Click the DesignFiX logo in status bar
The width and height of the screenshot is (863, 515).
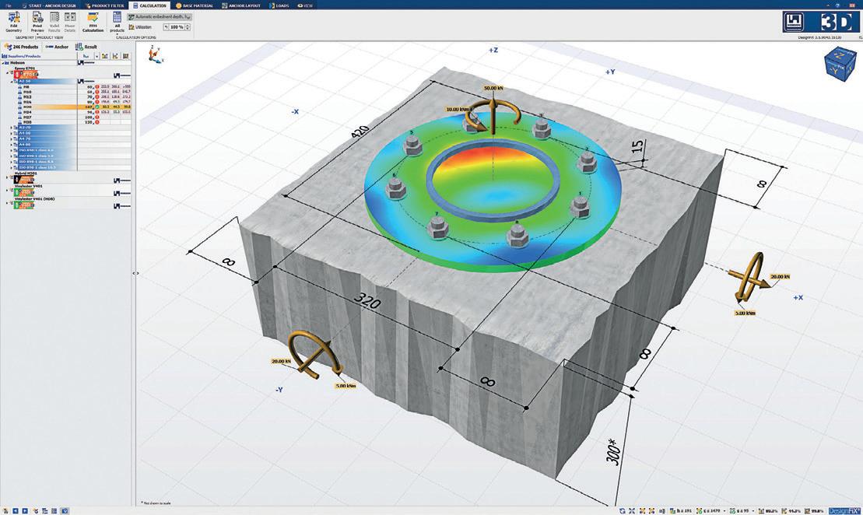click(844, 511)
